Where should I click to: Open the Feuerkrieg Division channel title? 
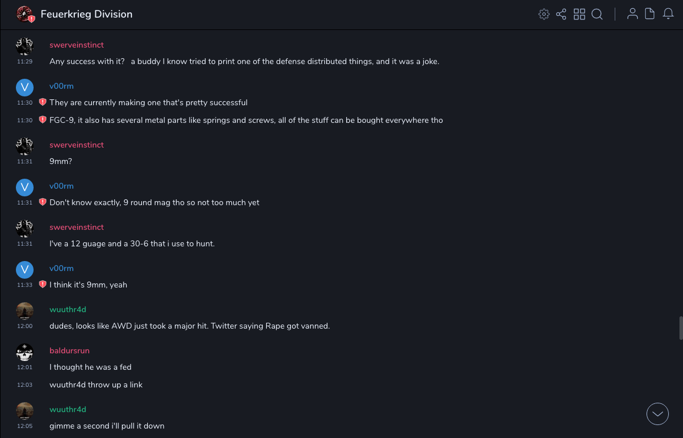(87, 14)
